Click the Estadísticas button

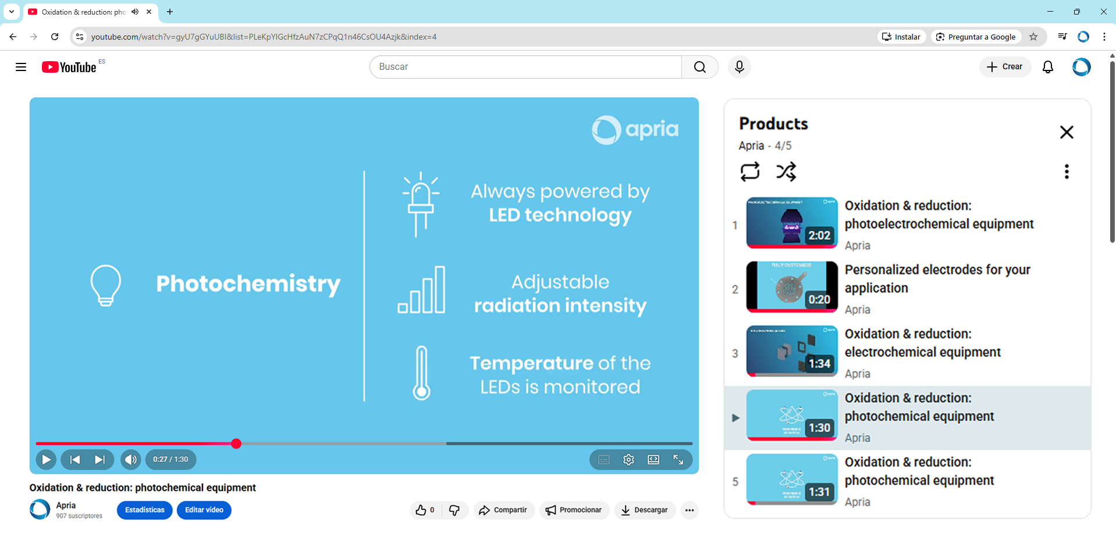pos(144,510)
